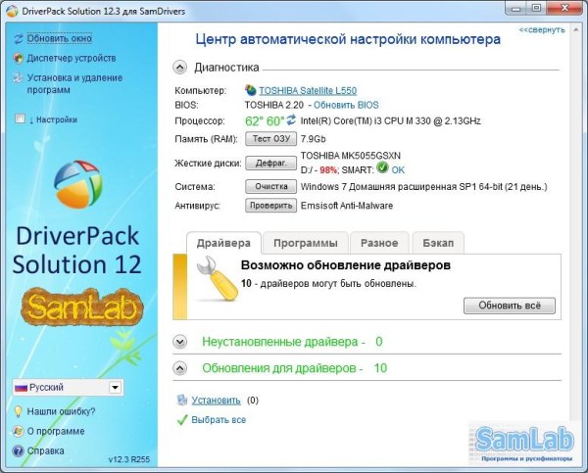Open Диспетчер устройств via its shield icon
Image resolution: width=588 pixels, height=473 pixels.
tap(18, 58)
